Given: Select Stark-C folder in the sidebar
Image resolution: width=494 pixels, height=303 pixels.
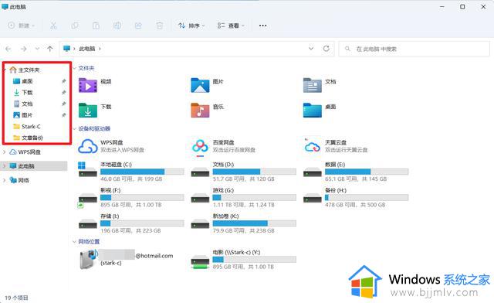Looking at the screenshot, I should pyautogui.click(x=31, y=127).
